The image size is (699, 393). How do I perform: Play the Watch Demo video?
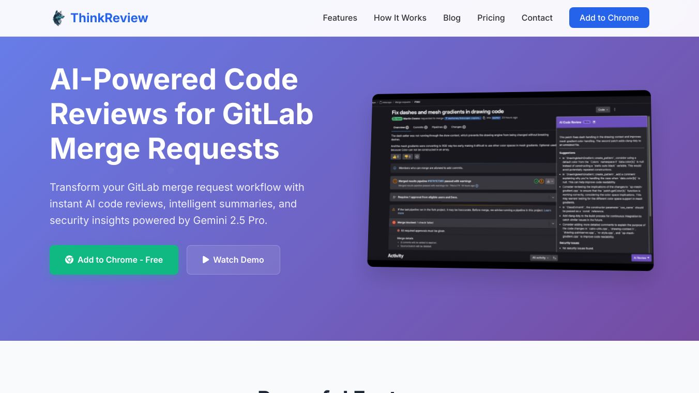point(233,260)
